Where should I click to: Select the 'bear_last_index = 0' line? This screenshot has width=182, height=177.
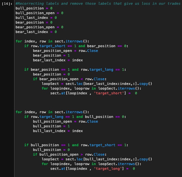tap(36, 32)
